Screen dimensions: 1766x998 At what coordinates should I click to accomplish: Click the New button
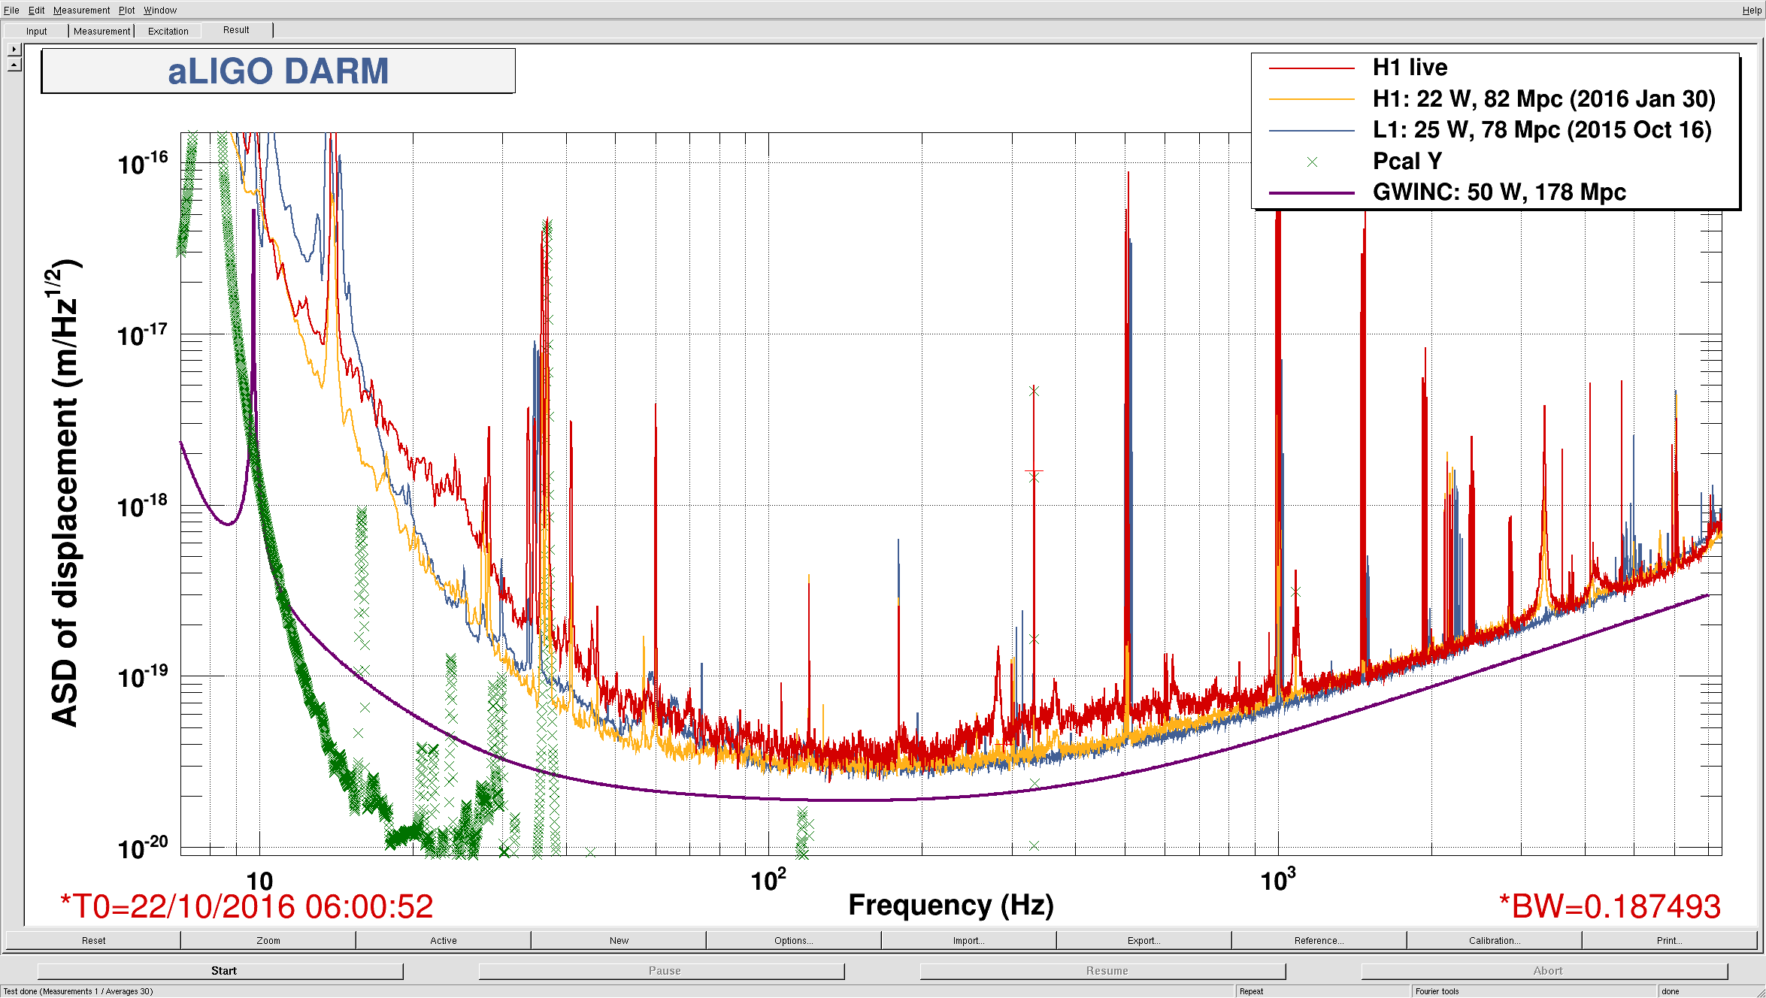(x=619, y=940)
